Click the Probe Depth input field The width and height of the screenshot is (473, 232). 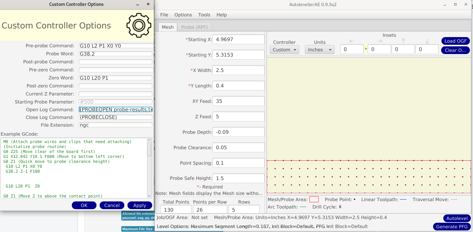[x=238, y=132]
